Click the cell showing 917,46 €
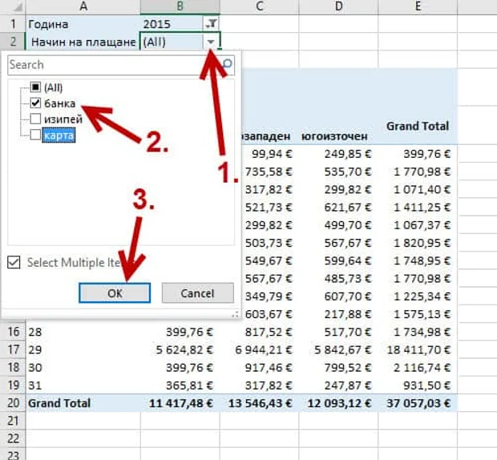Viewport: 497px width, 460px height. (259, 367)
